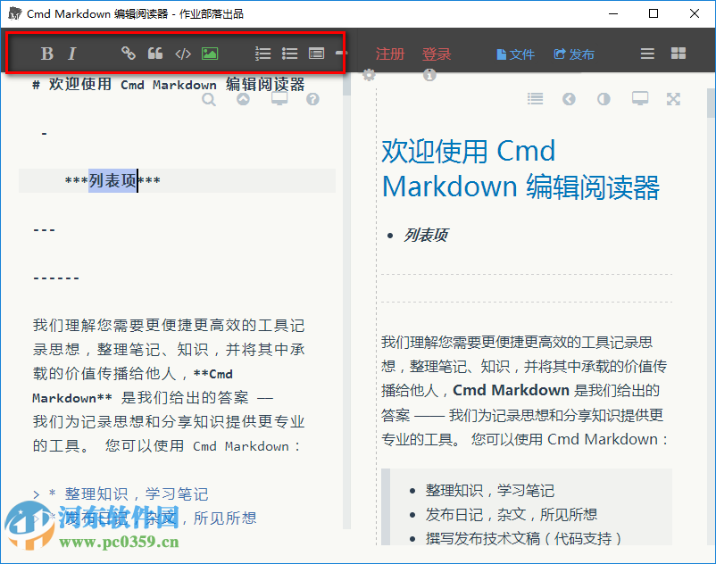The image size is (716, 564).
Task: Open preview table of contents list icon
Action: pos(535,98)
